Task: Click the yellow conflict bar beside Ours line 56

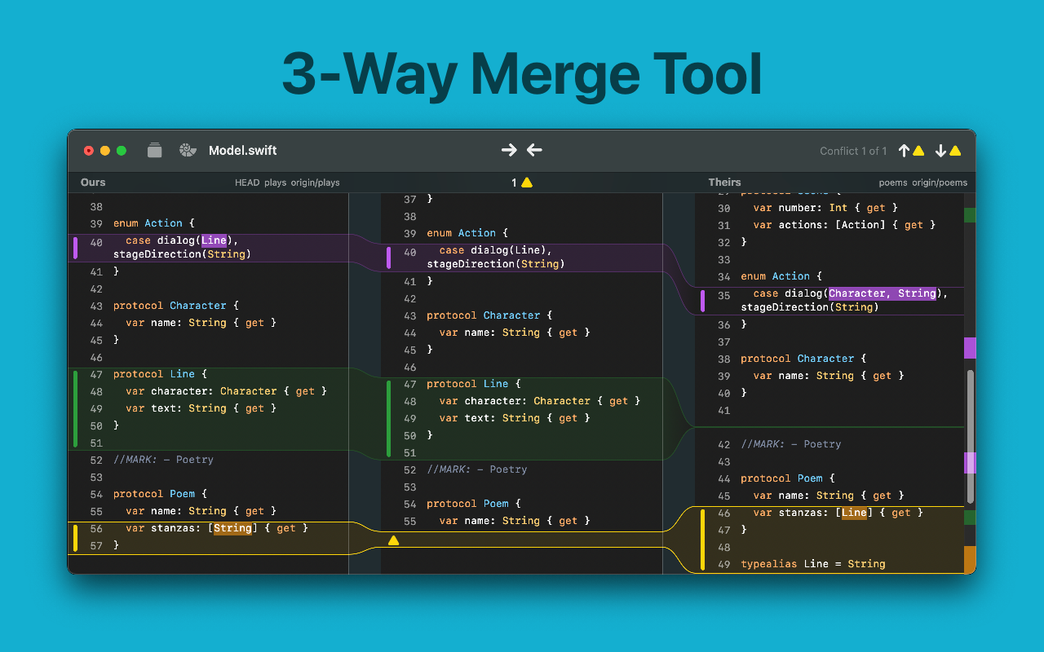Action: (75, 538)
